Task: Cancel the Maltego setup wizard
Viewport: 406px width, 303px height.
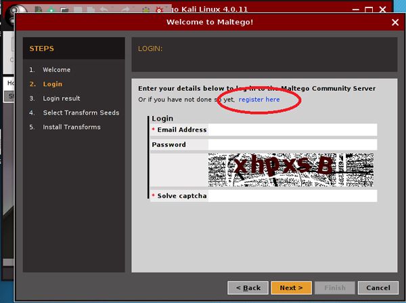Action: (378, 288)
